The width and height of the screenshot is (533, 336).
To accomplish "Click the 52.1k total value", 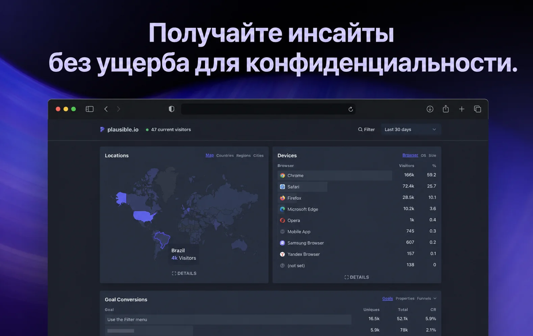I will [402, 318].
